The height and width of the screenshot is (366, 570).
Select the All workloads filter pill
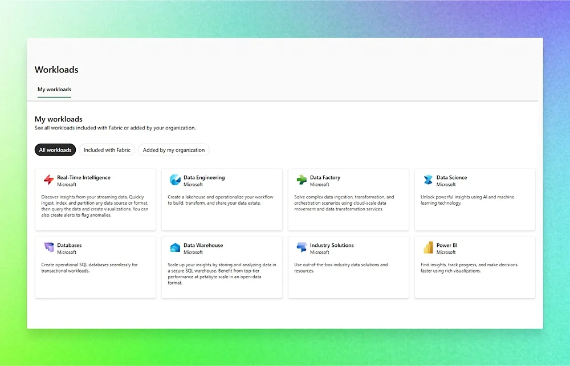55,150
